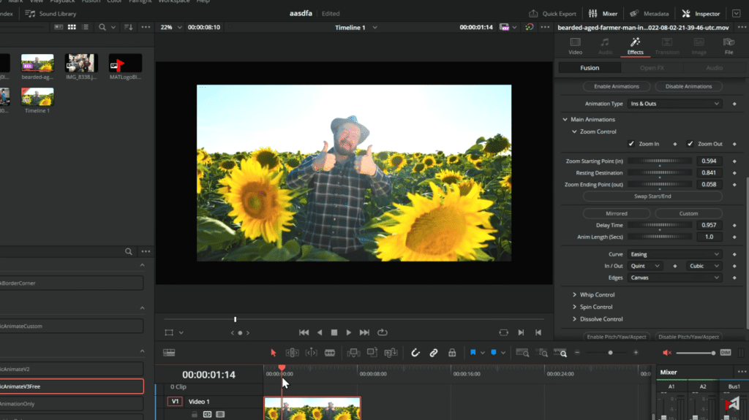Click sunflower clip on Video 1 track

point(312,408)
